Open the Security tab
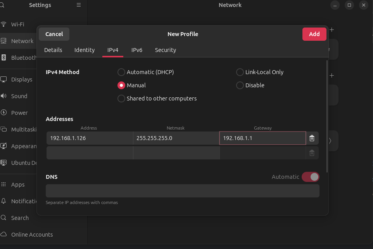 coord(165,50)
